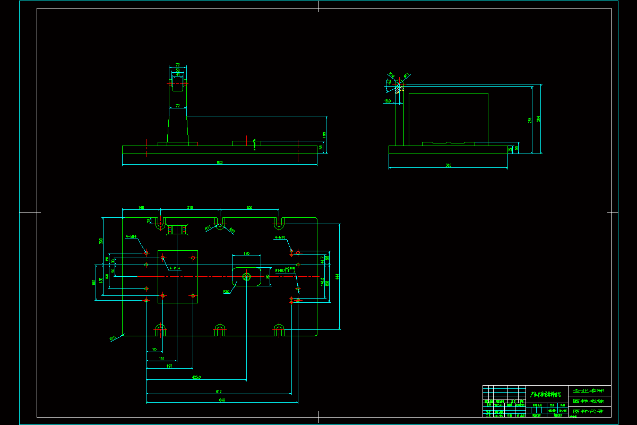Select the 820 length dimension text

coord(220,163)
